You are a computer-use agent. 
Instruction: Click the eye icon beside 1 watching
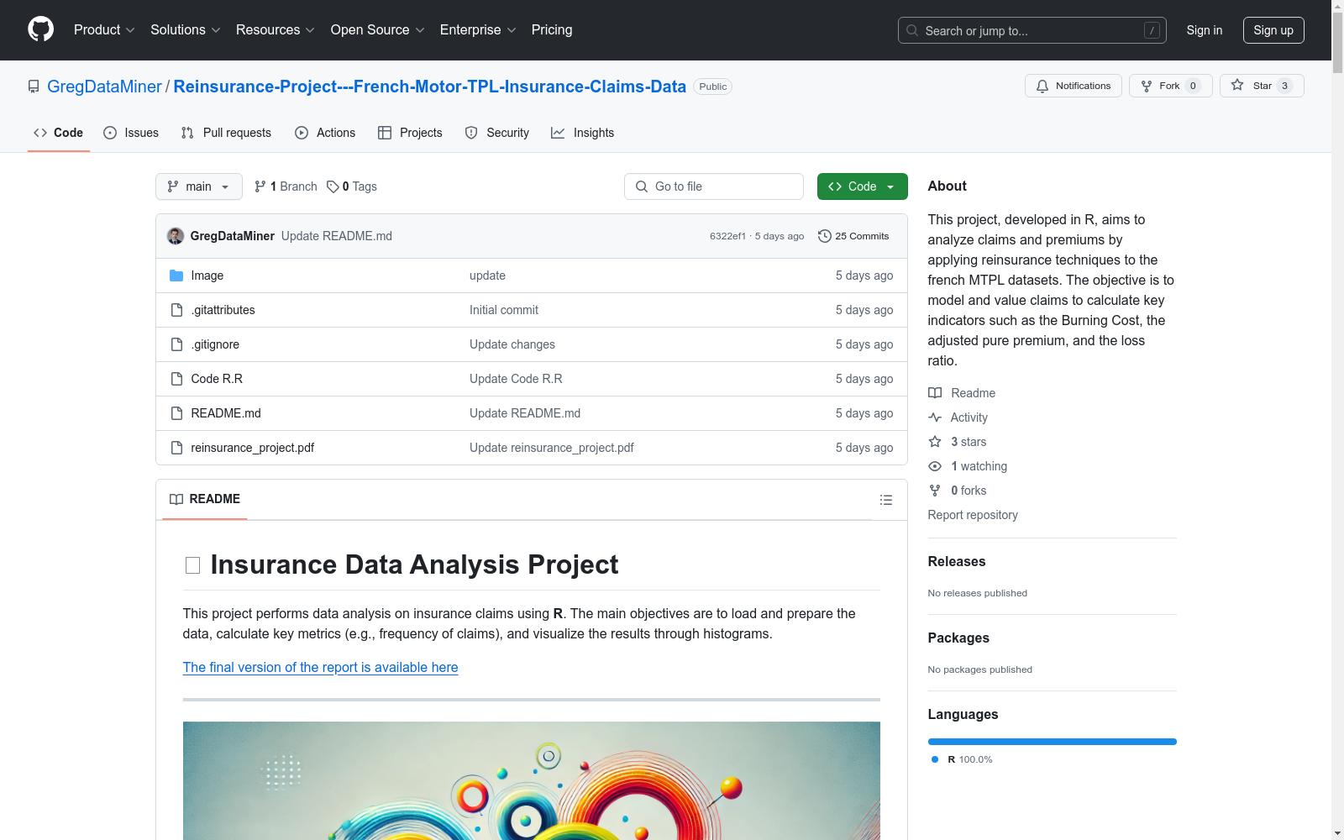[935, 466]
